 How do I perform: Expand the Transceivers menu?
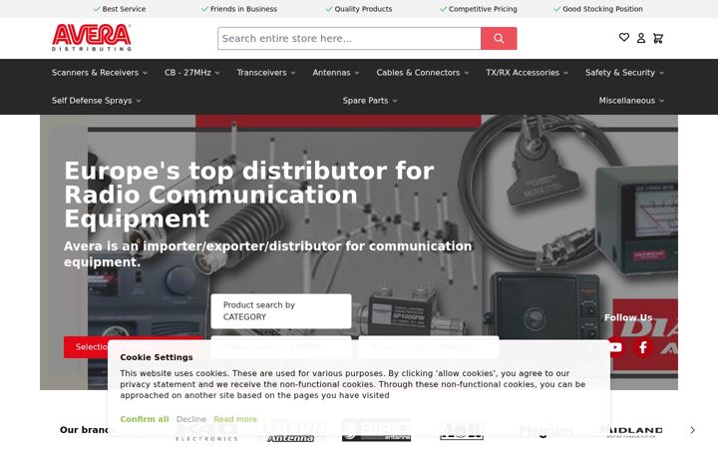(x=266, y=73)
